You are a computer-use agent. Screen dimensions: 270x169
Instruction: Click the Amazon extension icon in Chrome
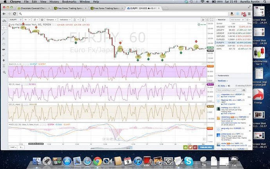point(232,14)
